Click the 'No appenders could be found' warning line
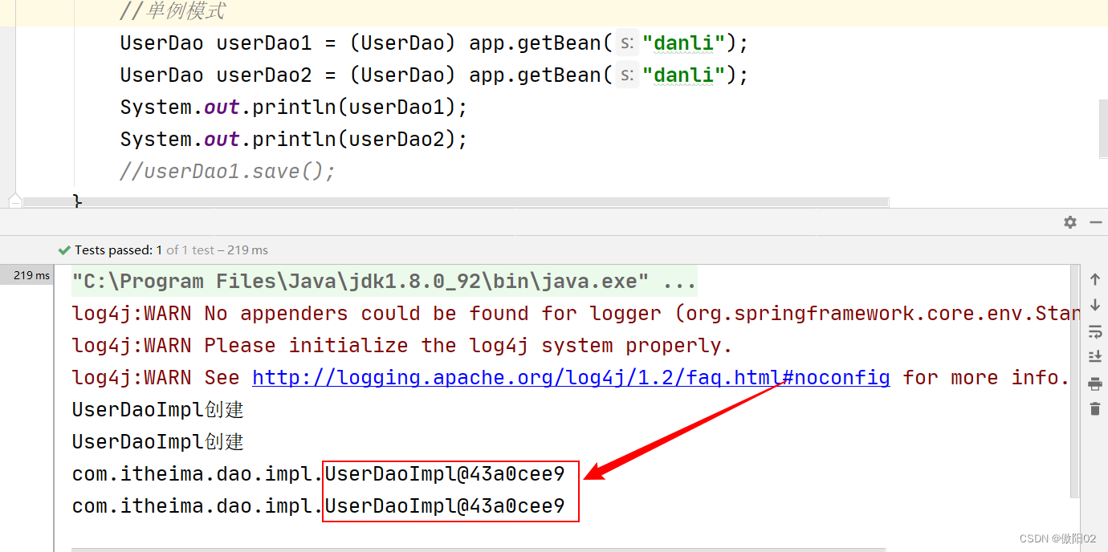Screen dimensions: 1108x552 pyautogui.click(x=574, y=314)
